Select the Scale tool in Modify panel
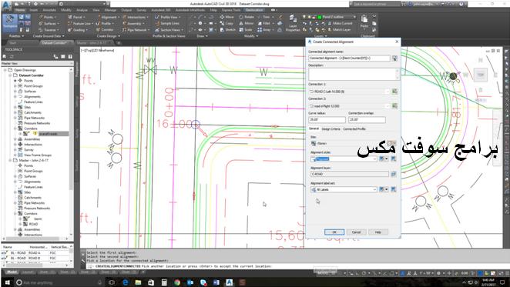The image size is (510, 287). [x=246, y=29]
